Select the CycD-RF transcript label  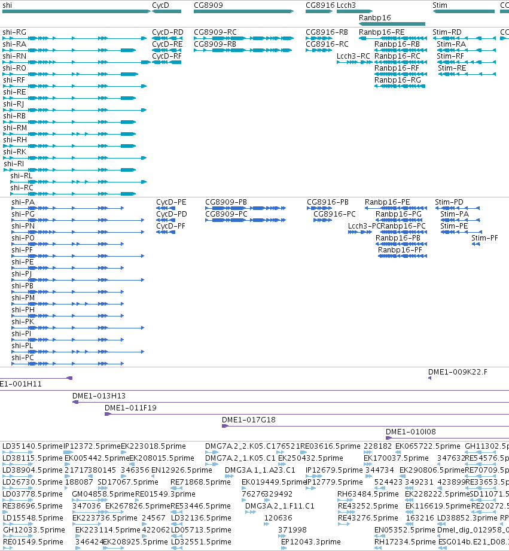pos(167,56)
